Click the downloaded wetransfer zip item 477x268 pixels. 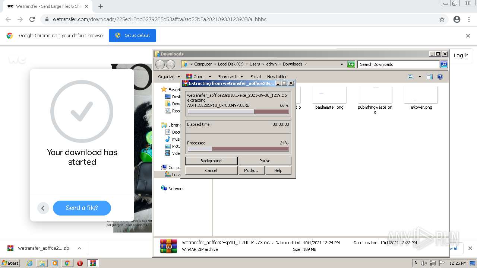[x=38, y=248]
